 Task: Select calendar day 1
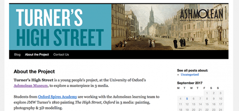(207, 93)
